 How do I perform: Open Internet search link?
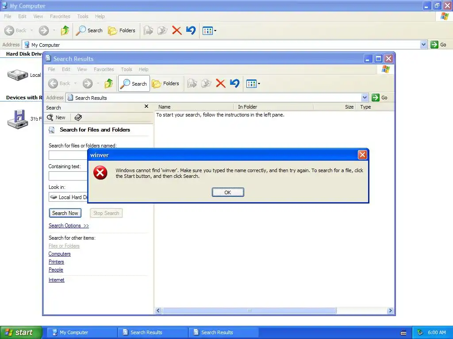pos(56,279)
